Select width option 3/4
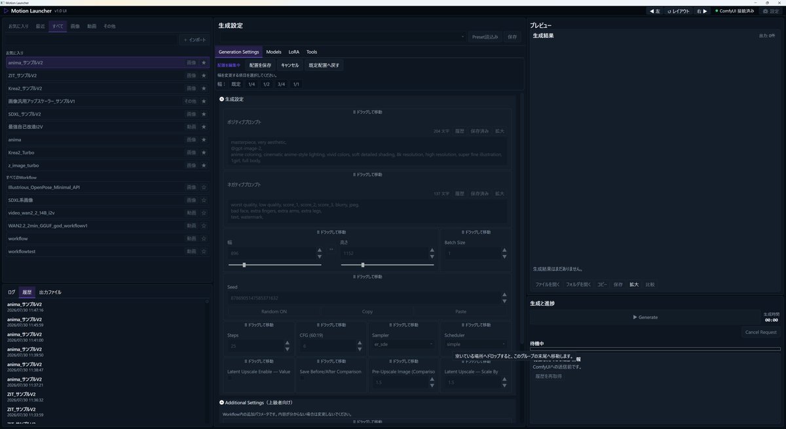 281,84
